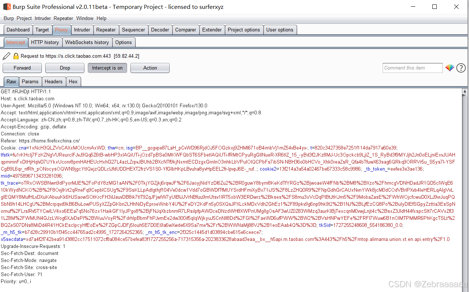Switch to the Extender tab
This screenshot has width=469, height=292.
[x=212, y=30]
